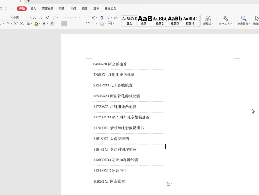Apply character shading
The width and height of the screenshot is (259, 195).
(x=52, y=24)
